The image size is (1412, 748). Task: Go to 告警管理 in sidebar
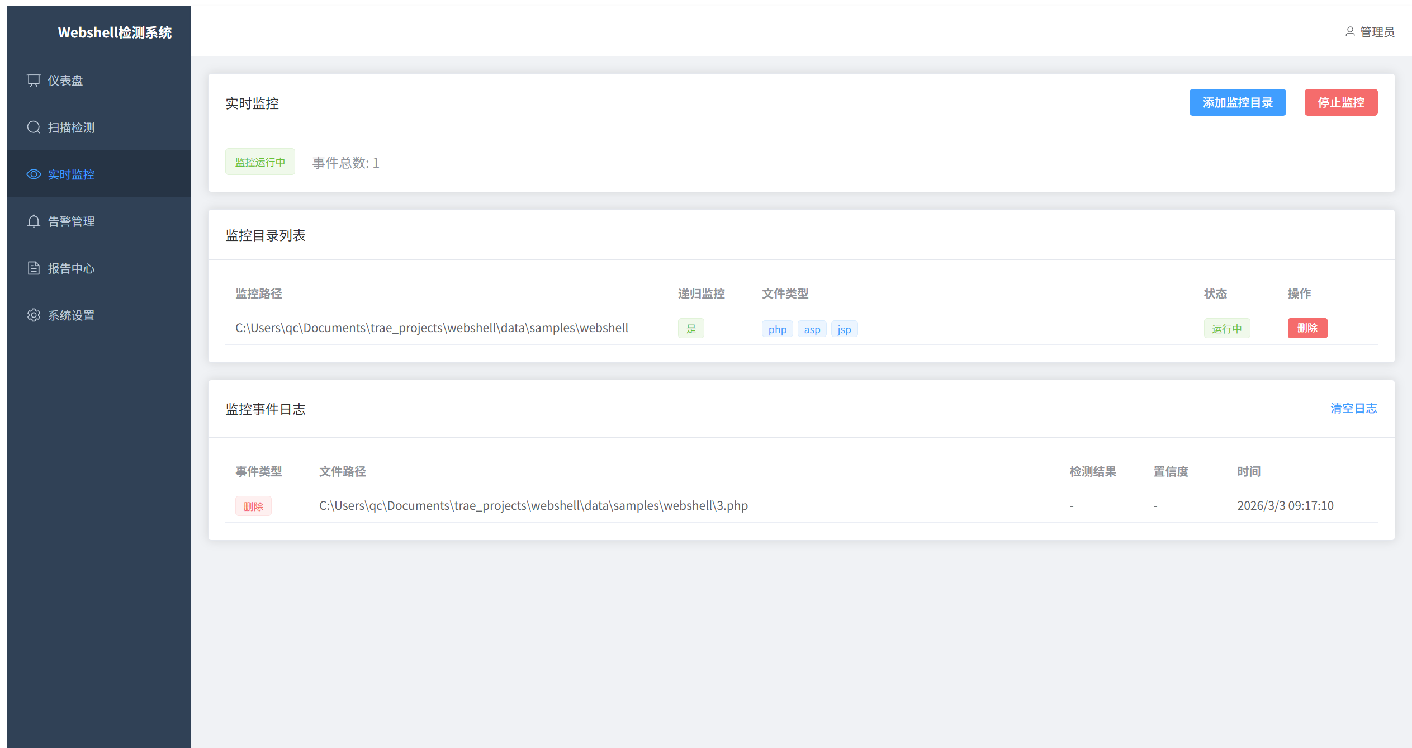tap(71, 221)
